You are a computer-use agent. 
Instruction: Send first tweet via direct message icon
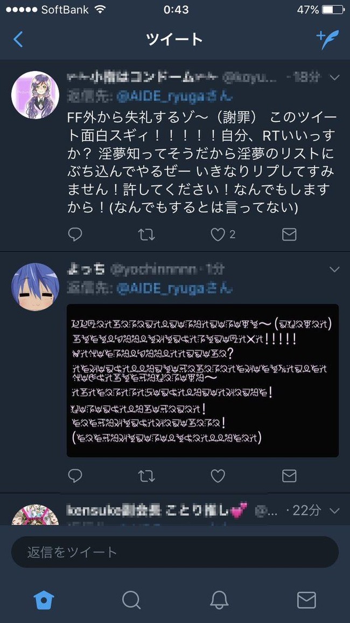pyautogui.click(x=289, y=234)
